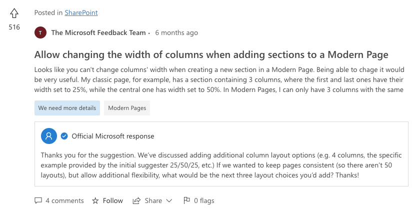
Task: Click the Official Microsoft response heading
Action: pos(113,136)
